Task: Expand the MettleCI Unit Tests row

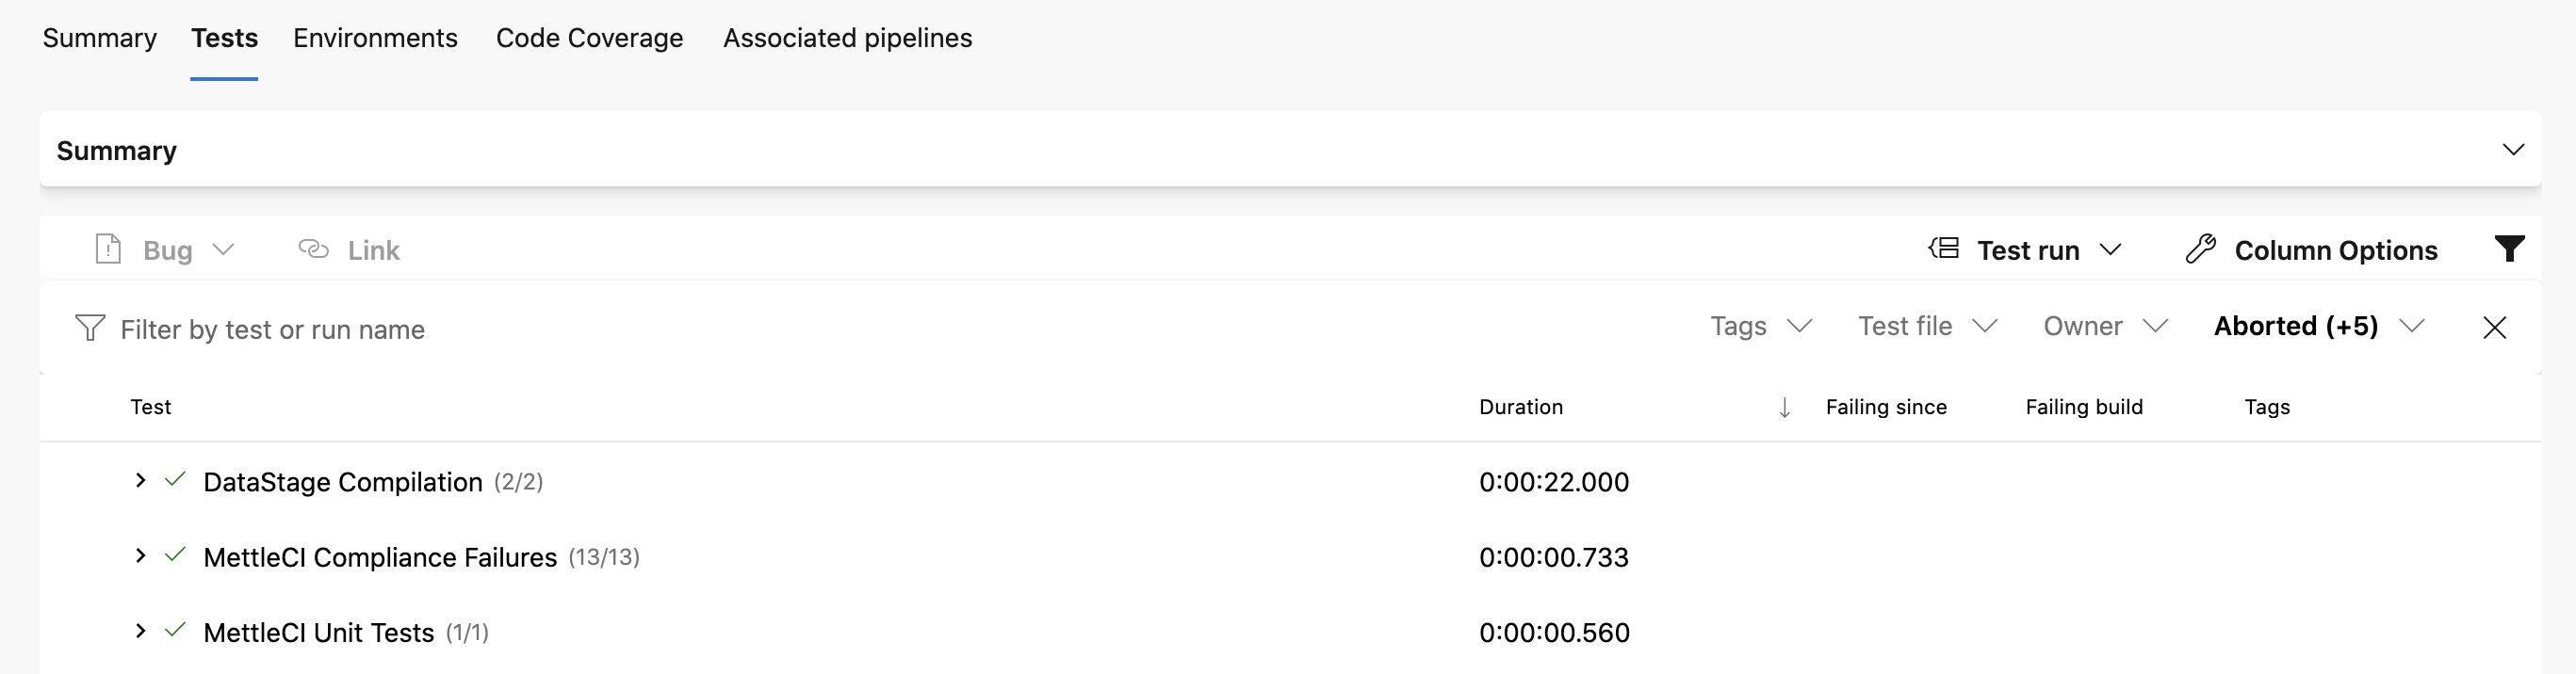Action: point(141,631)
